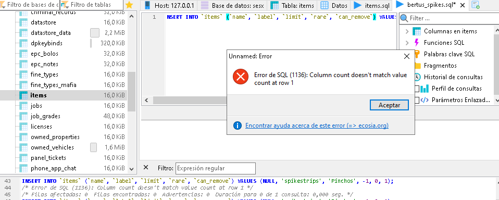
Task: Close the filter panel with X
Action: [x=145, y=167]
